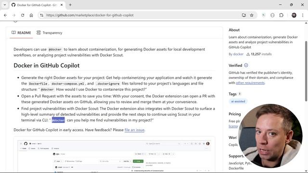Open the extensions puzzle icon
Viewport: 308px width, 173px height.
click(x=281, y=15)
